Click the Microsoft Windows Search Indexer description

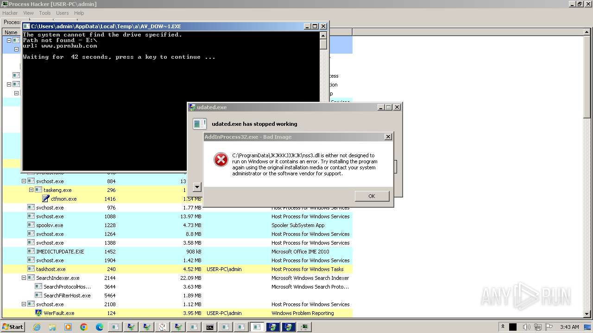pos(310,278)
